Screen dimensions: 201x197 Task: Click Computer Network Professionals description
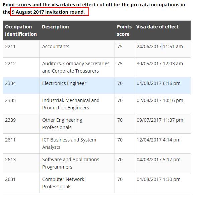63,183
